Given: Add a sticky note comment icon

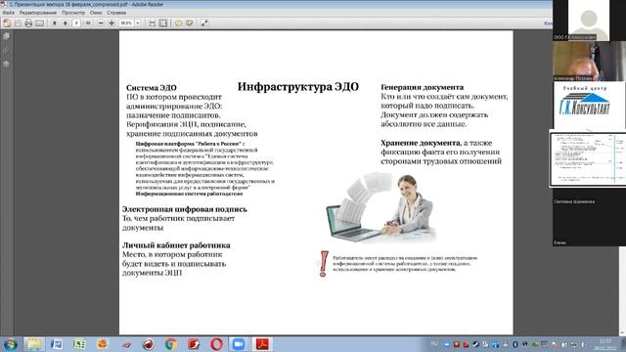Looking at the screenshot, I should click(x=178, y=23).
